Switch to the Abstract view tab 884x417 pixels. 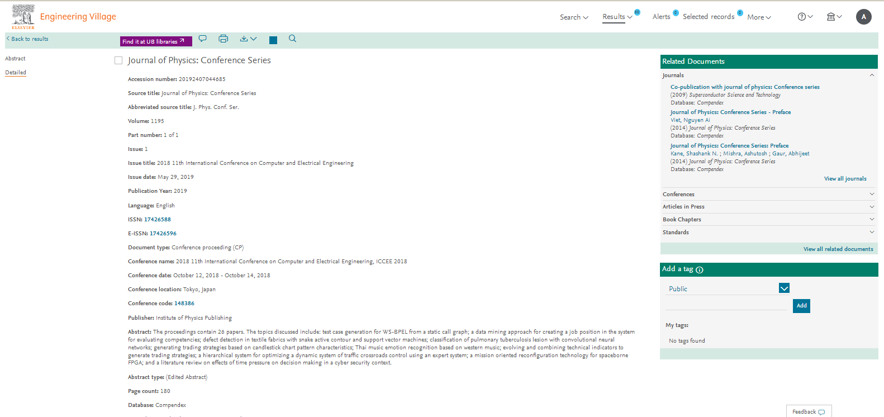pos(15,59)
